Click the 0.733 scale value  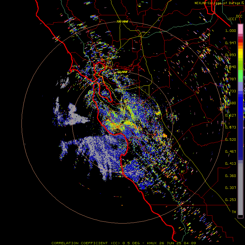pos(231,91)
